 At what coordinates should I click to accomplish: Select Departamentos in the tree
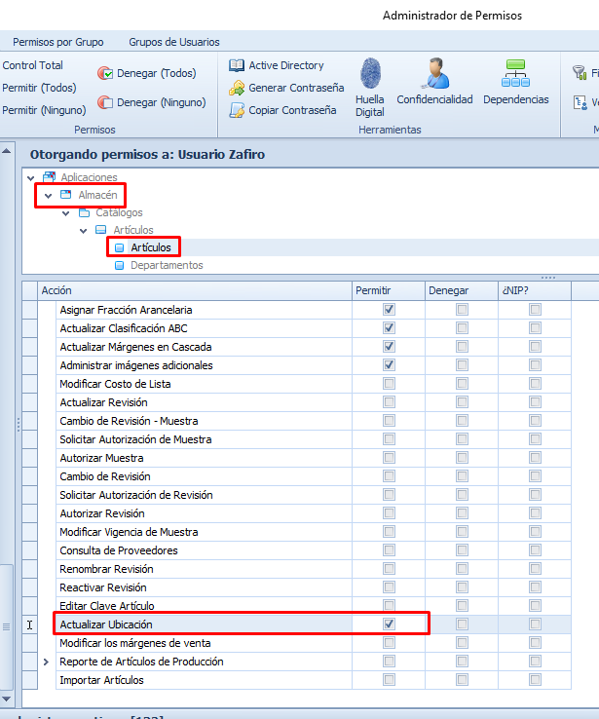click(166, 265)
